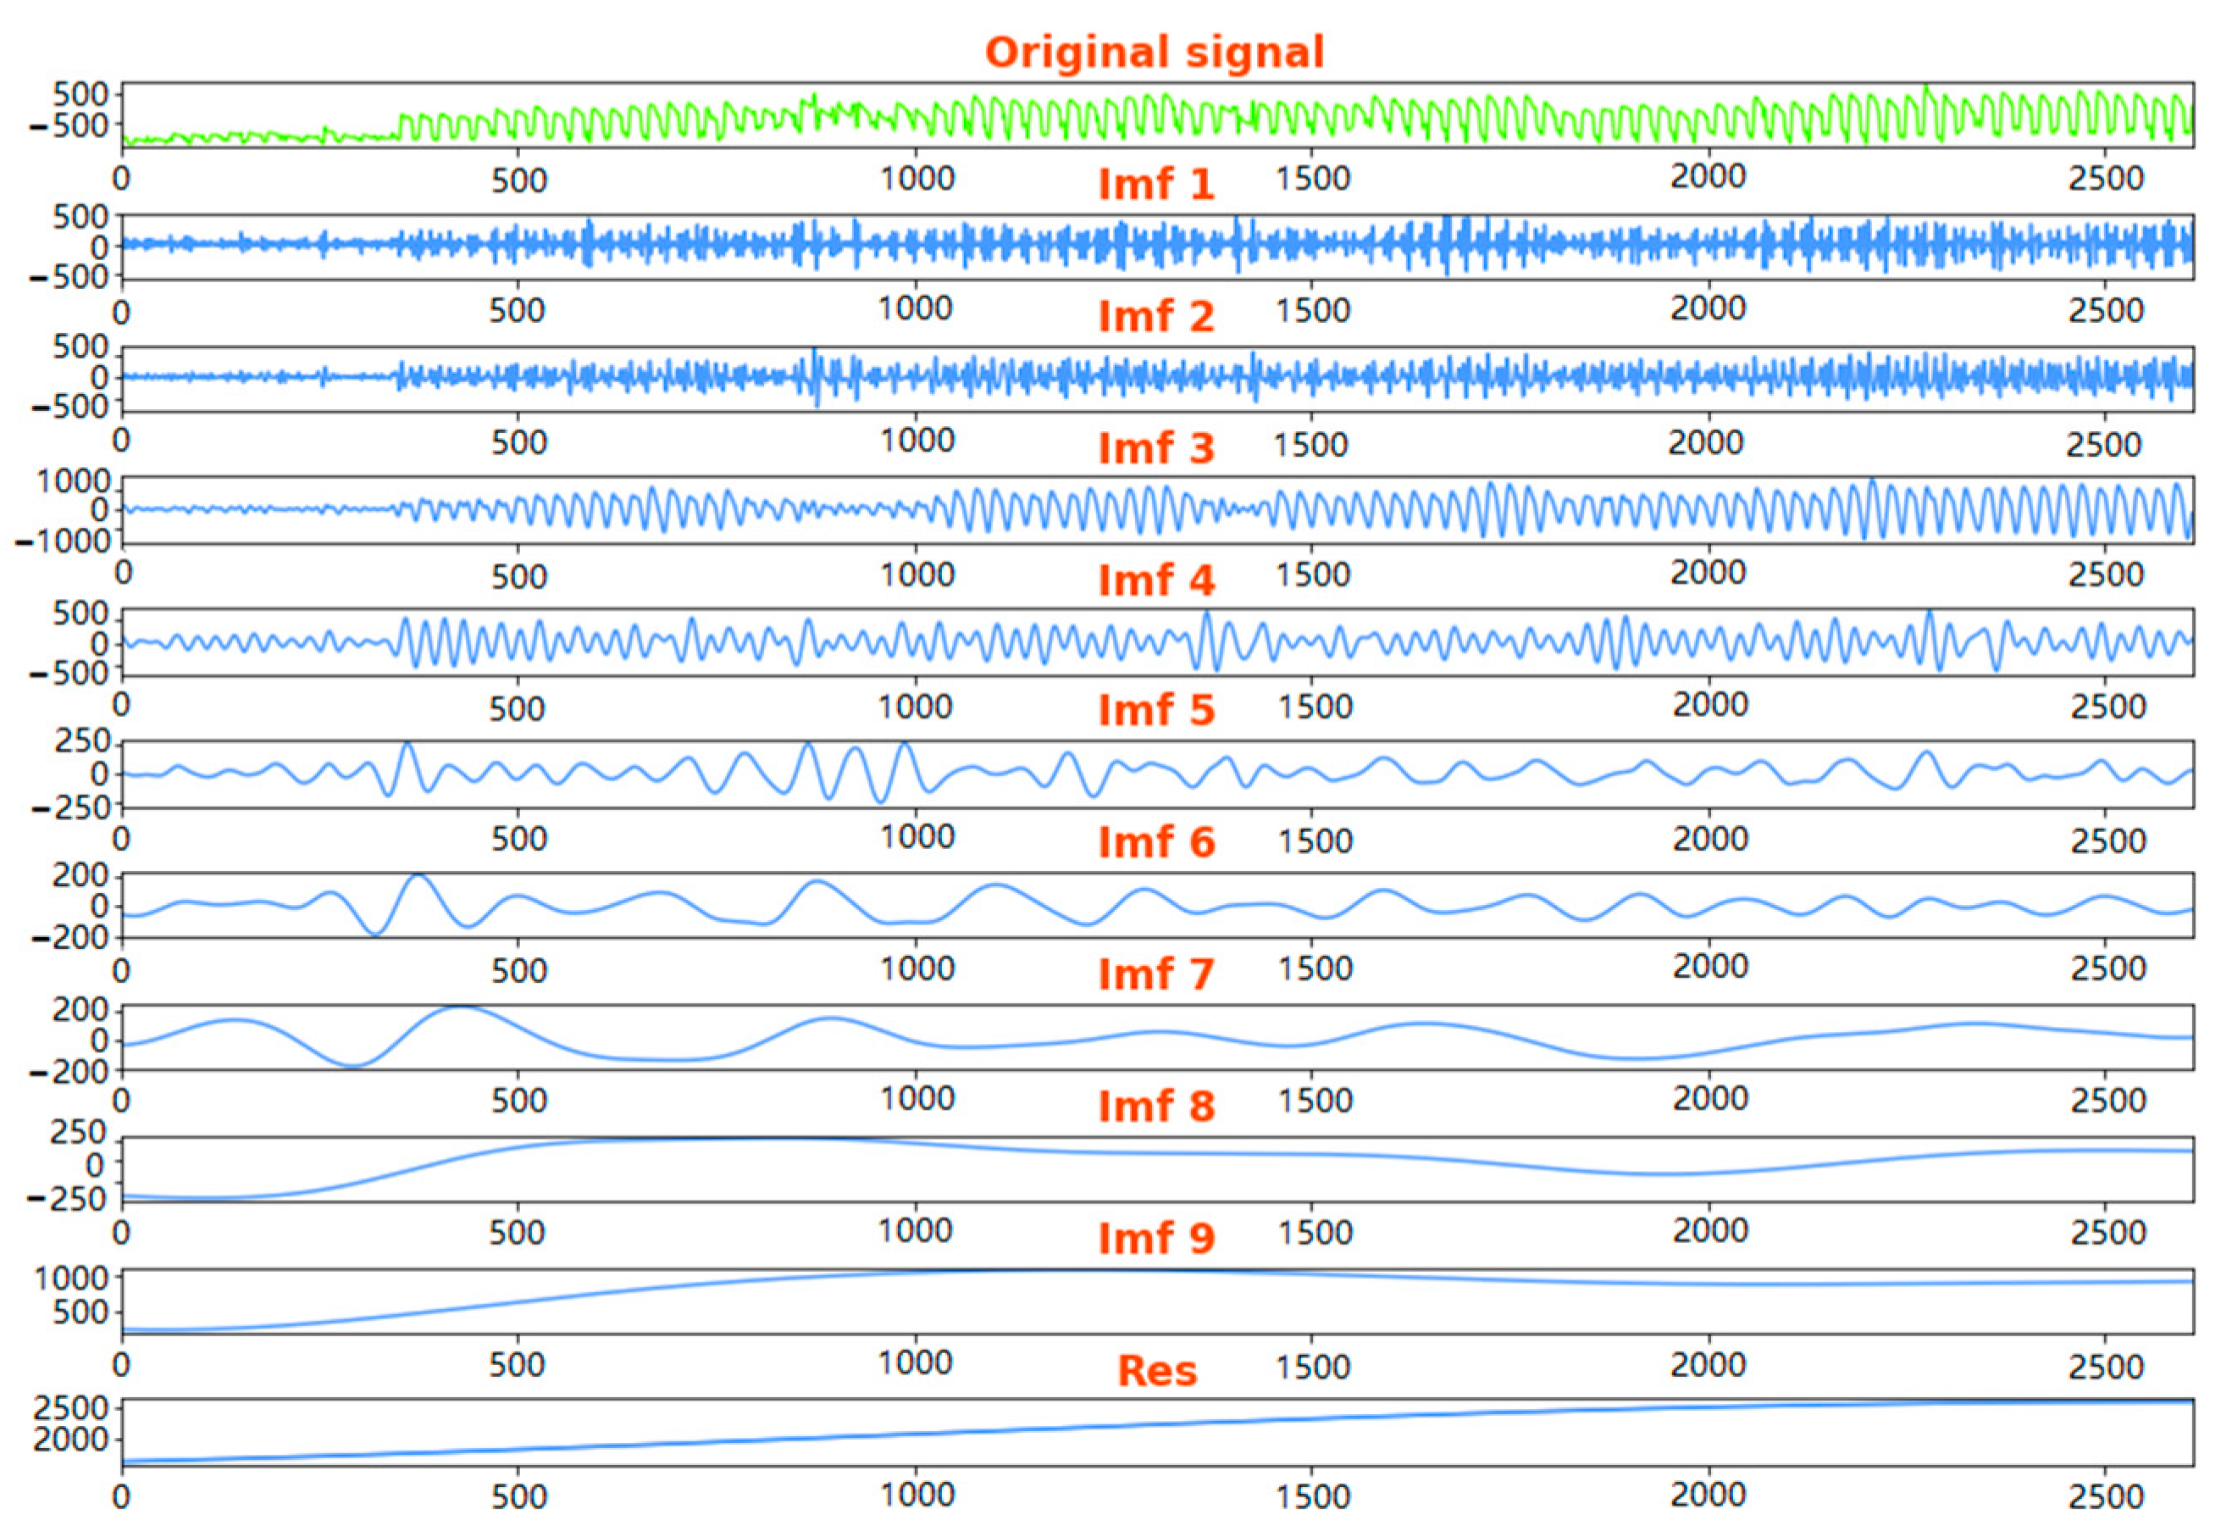Click the 1500 x-axis label below Res plot

1313,1495
